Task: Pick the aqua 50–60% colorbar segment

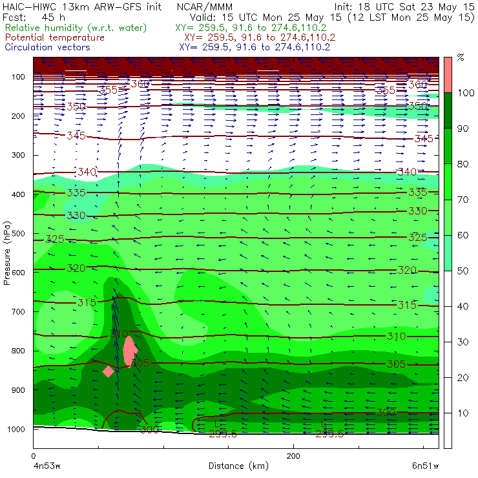Action: 448,253
